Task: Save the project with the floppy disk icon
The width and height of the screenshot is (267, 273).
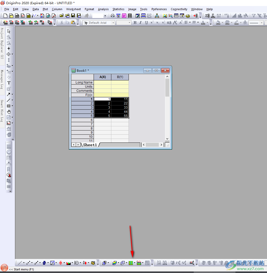Action: (x=73, y=16)
